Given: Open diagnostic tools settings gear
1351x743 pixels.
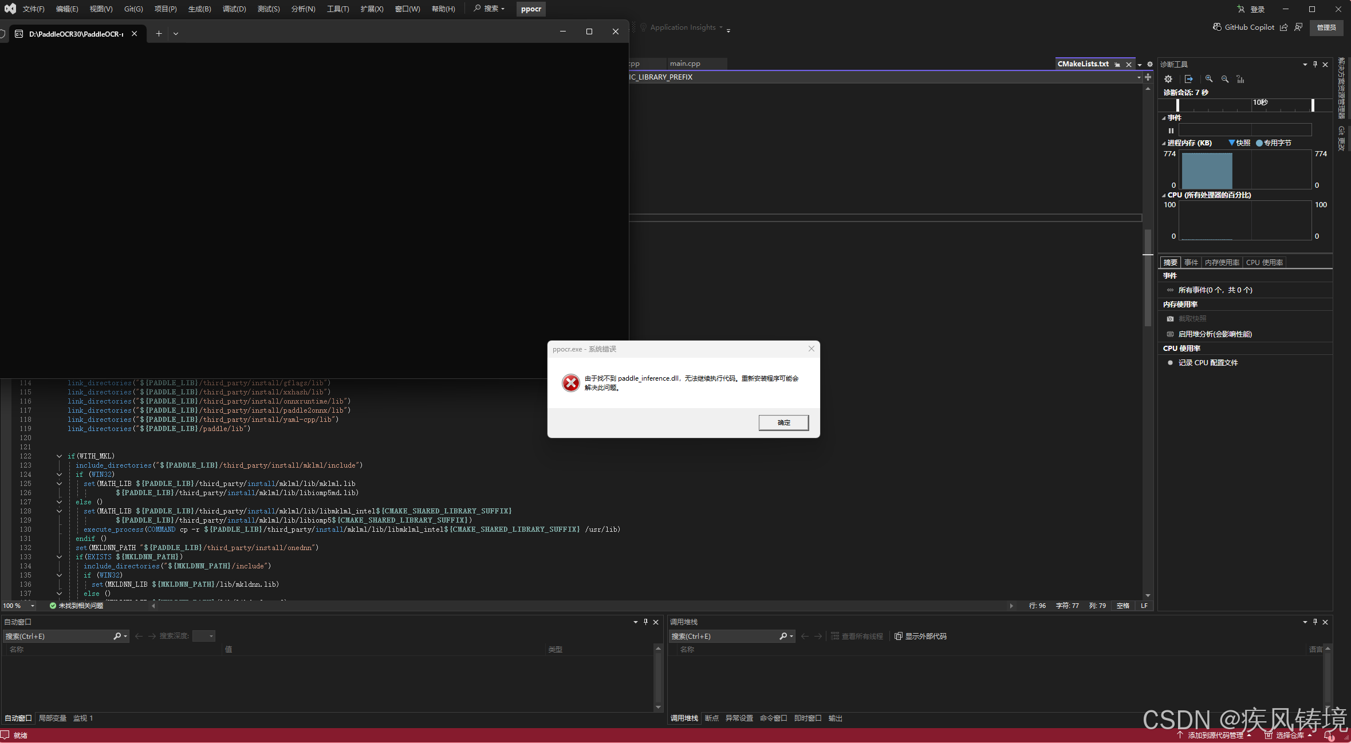Looking at the screenshot, I should click(1168, 79).
